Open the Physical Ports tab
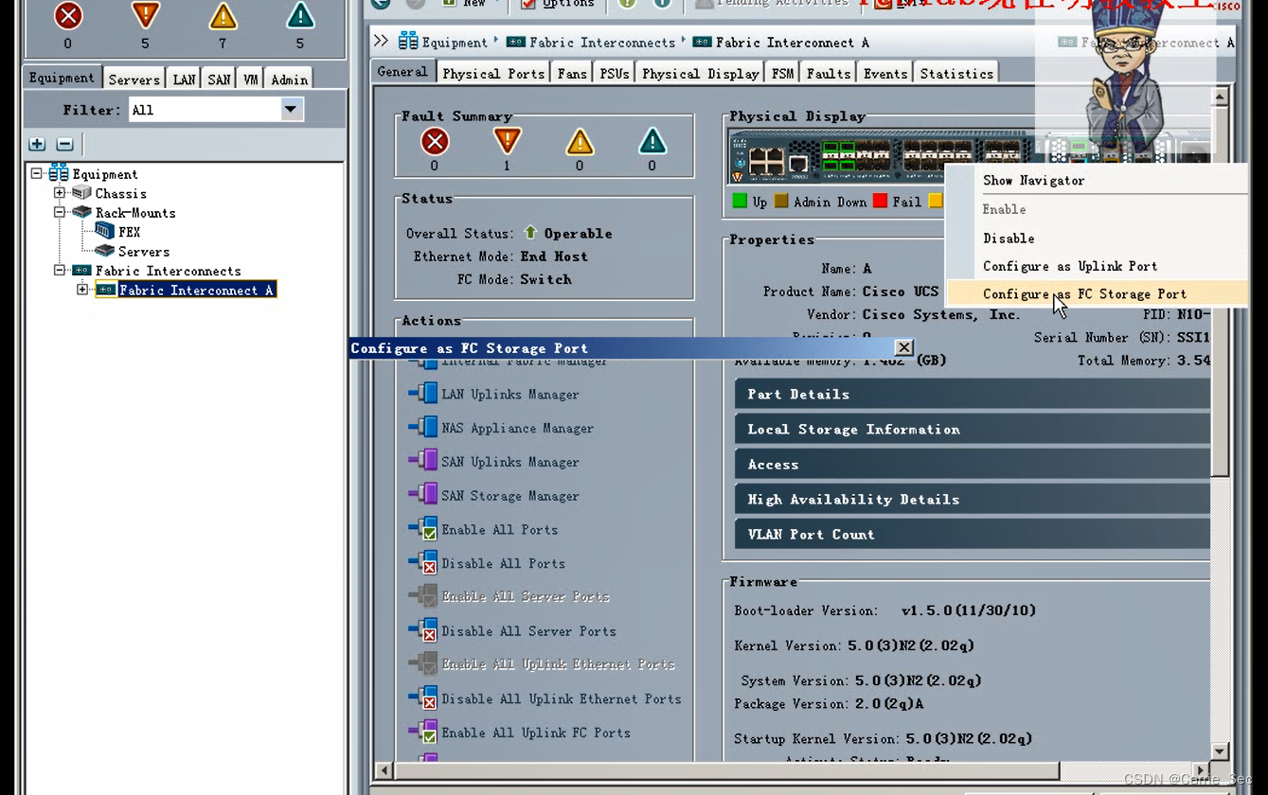 point(493,73)
